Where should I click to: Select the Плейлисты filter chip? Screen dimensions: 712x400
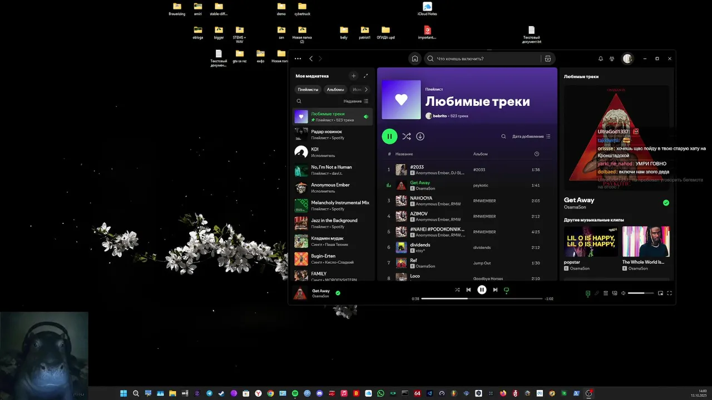[x=308, y=89]
